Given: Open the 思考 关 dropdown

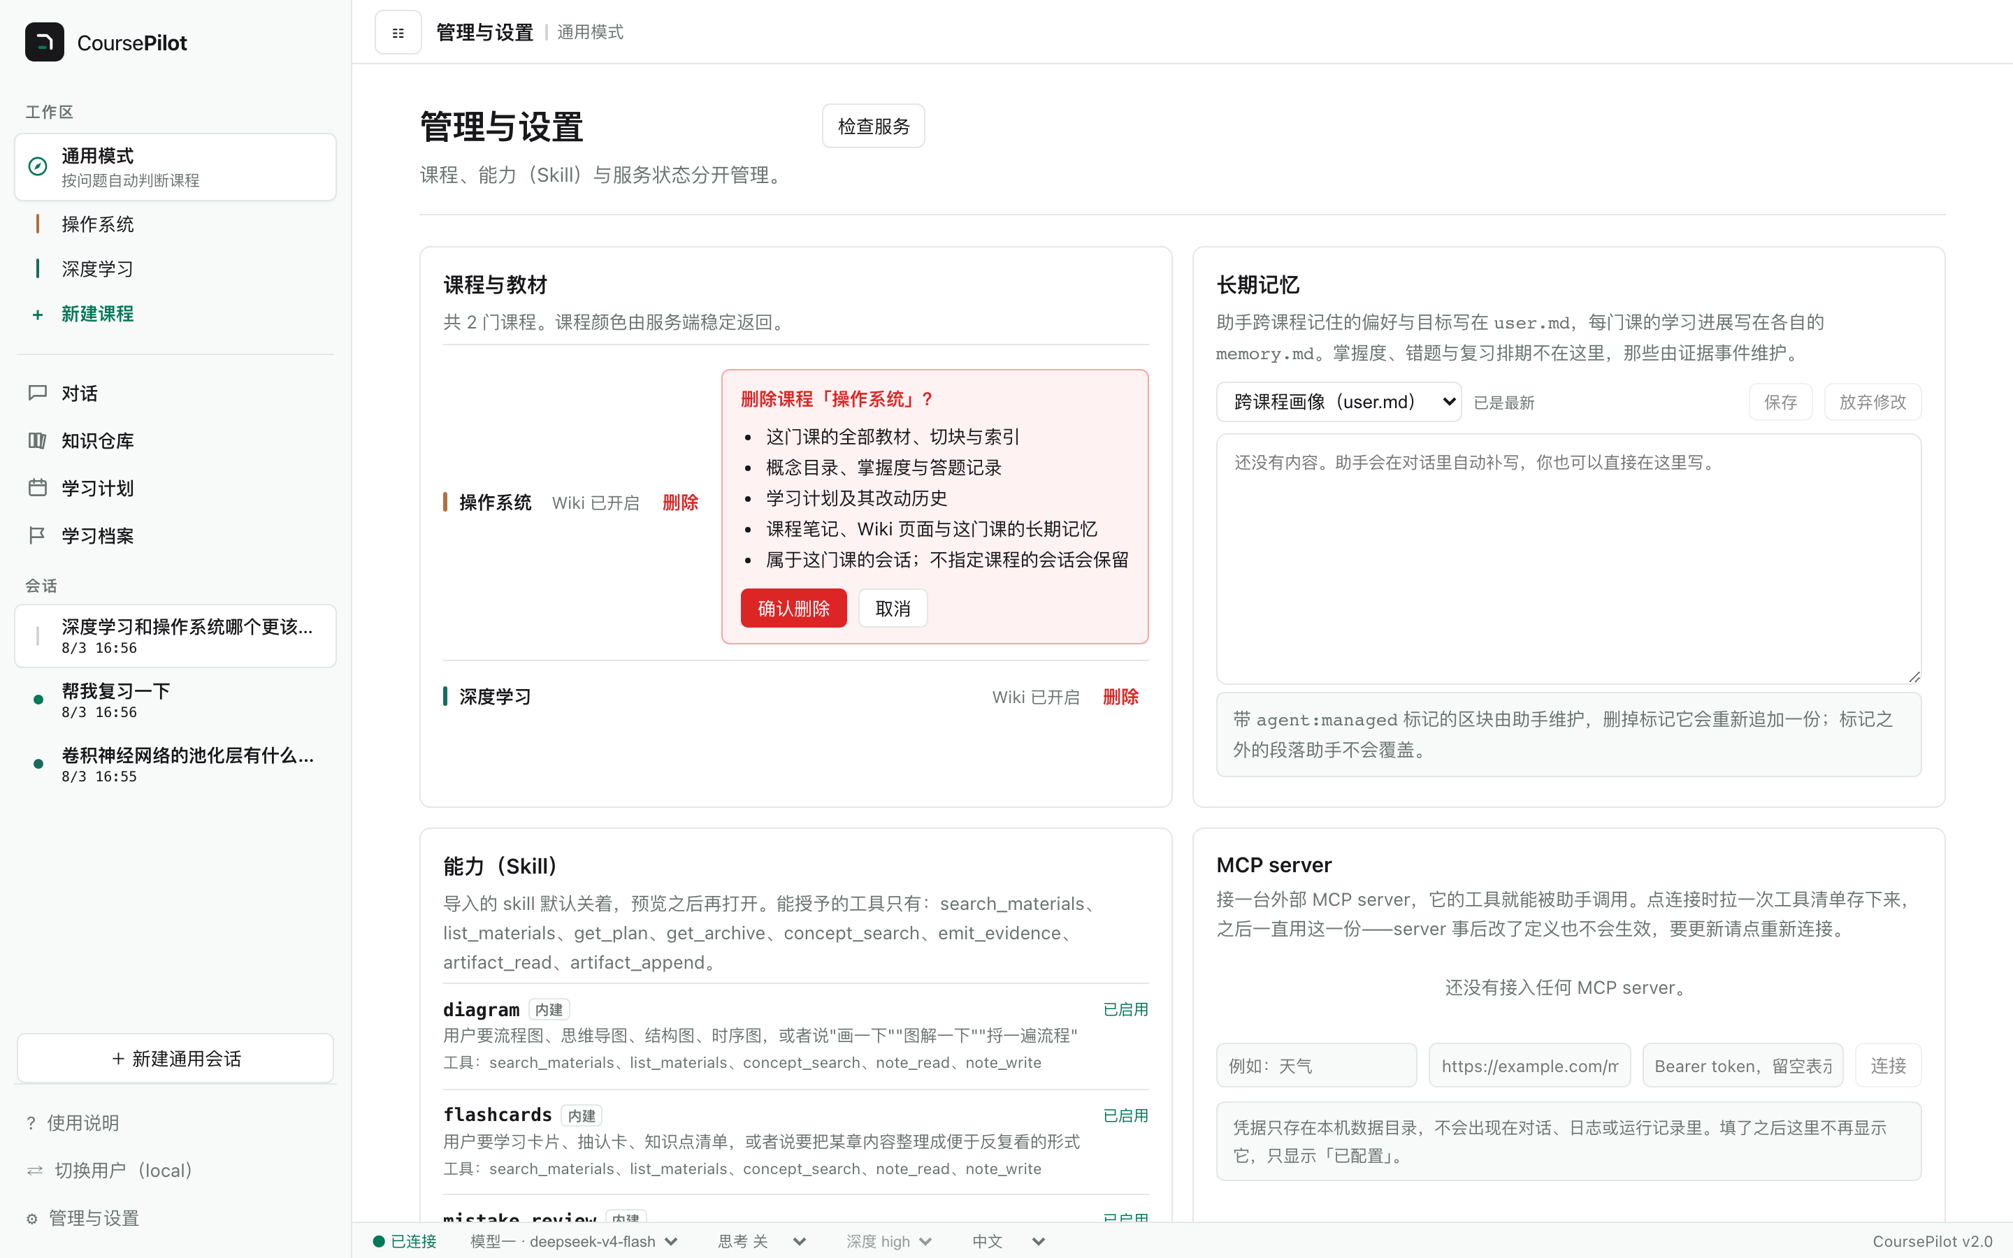Looking at the screenshot, I should pos(762,1241).
